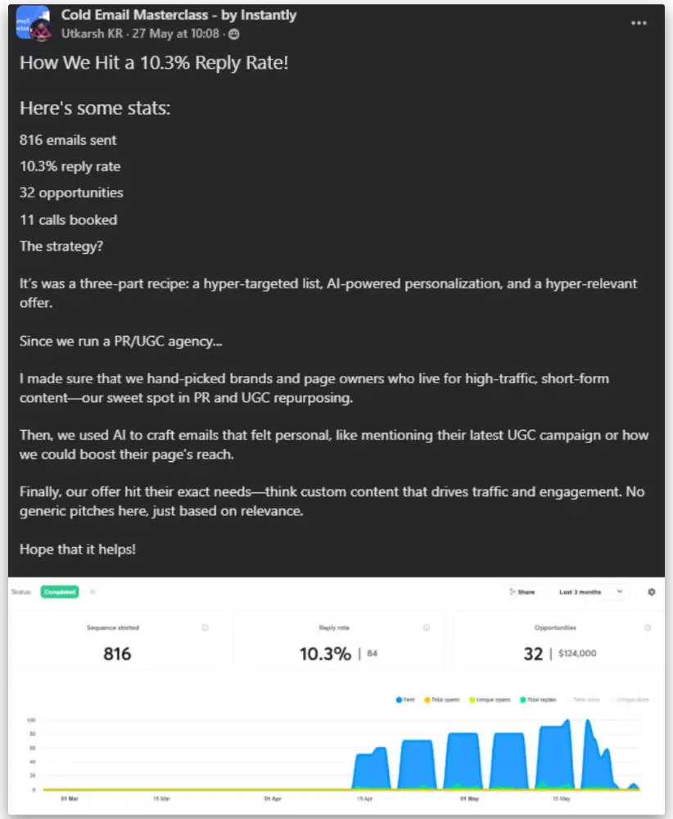Click the audience globe icon beside post time
This screenshot has height=819, width=673.
[234, 34]
